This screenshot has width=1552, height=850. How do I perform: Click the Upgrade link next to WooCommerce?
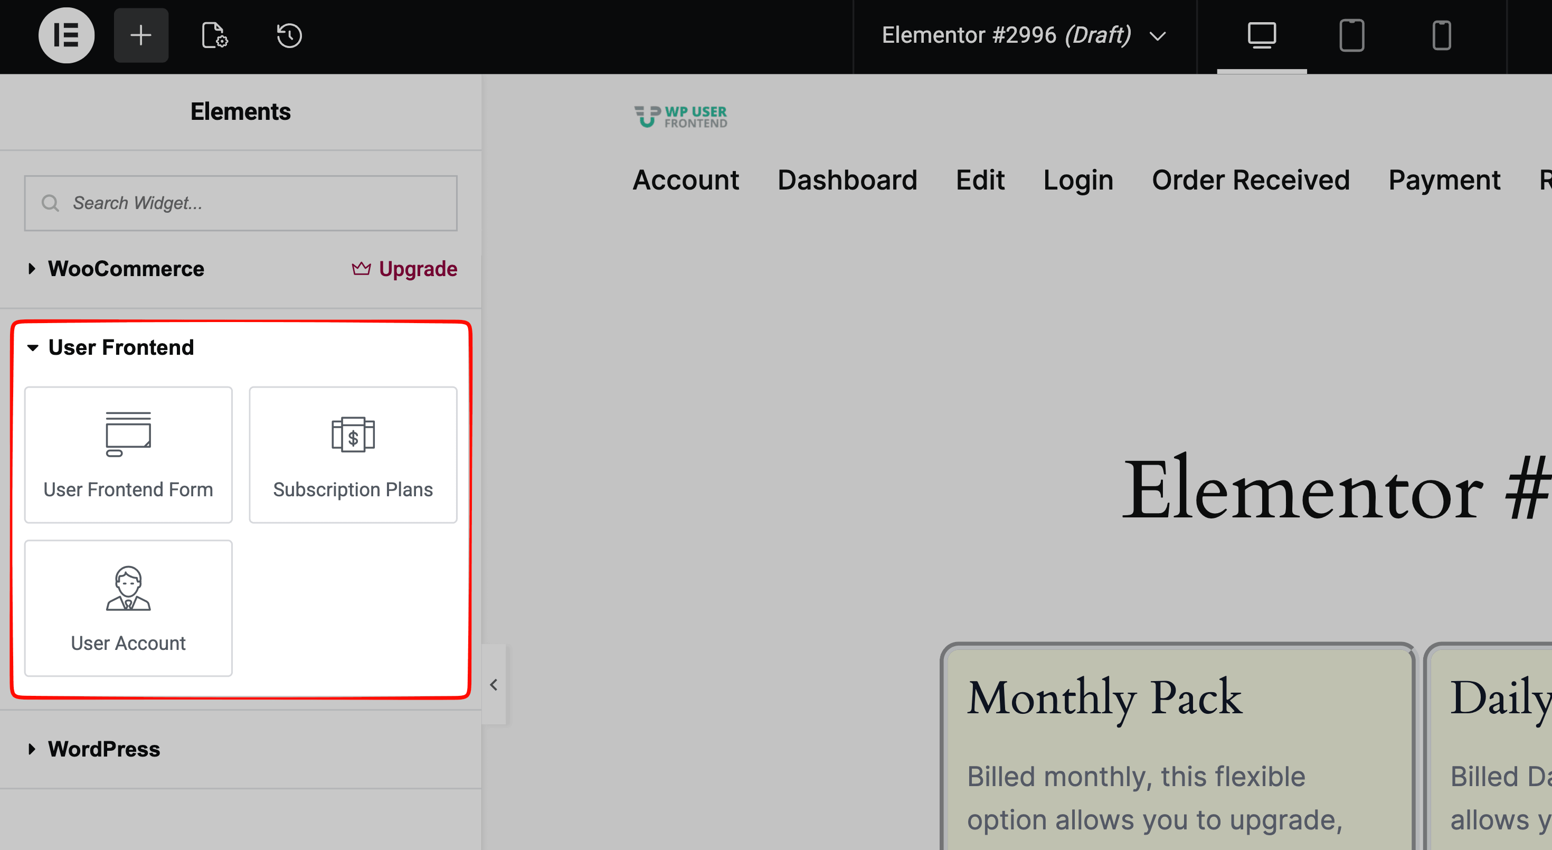click(x=418, y=269)
